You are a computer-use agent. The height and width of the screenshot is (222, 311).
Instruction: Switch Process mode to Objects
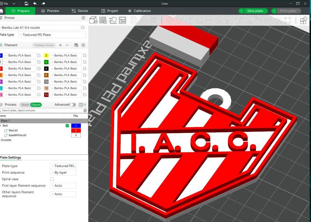click(x=36, y=105)
